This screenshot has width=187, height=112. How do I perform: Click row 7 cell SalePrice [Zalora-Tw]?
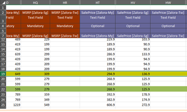coord(168,36)
